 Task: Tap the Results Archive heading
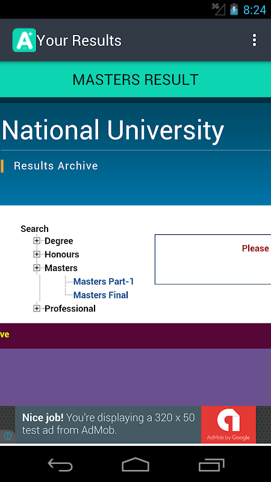coord(56,166)
